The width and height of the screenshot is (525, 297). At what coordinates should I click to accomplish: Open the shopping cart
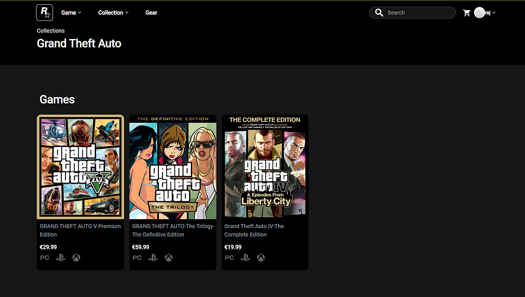[x=466, y=13]
